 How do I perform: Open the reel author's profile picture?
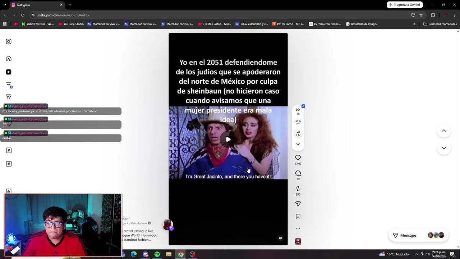[x=167, y=225]
